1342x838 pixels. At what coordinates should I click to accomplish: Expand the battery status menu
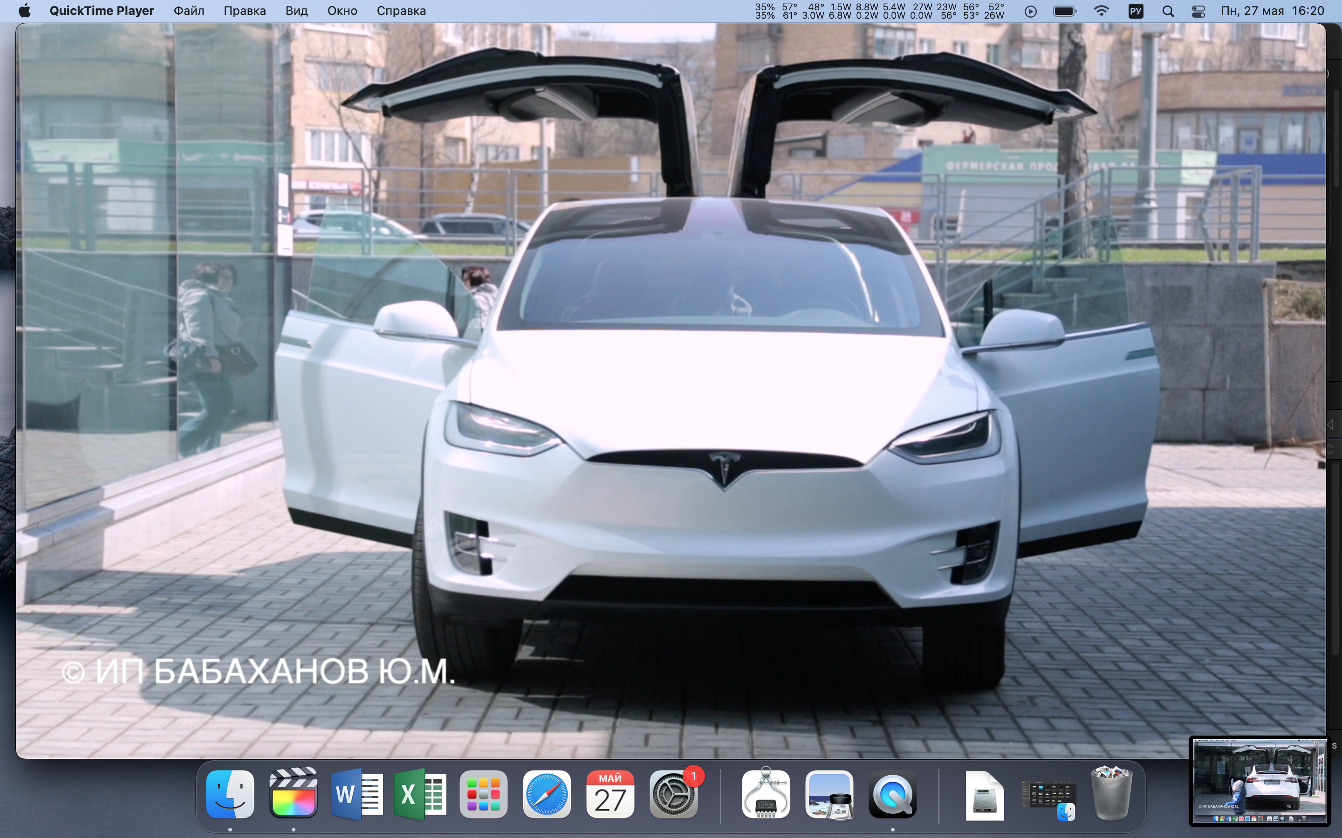1064,11
